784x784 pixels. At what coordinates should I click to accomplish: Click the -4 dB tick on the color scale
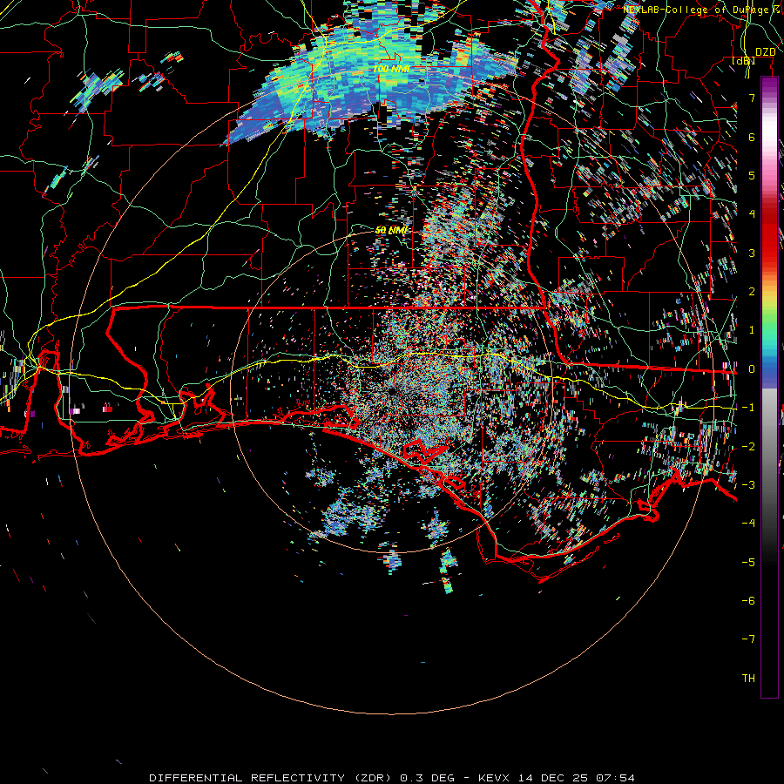748,524
